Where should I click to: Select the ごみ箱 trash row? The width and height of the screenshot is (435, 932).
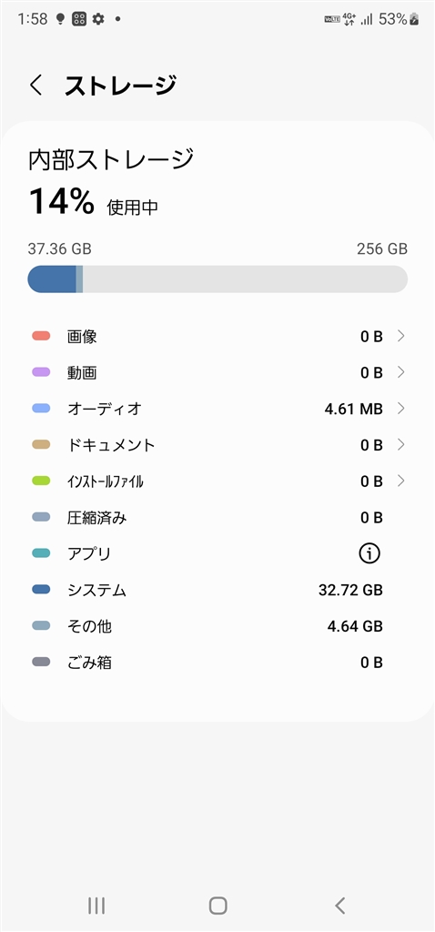pos(217,663)
